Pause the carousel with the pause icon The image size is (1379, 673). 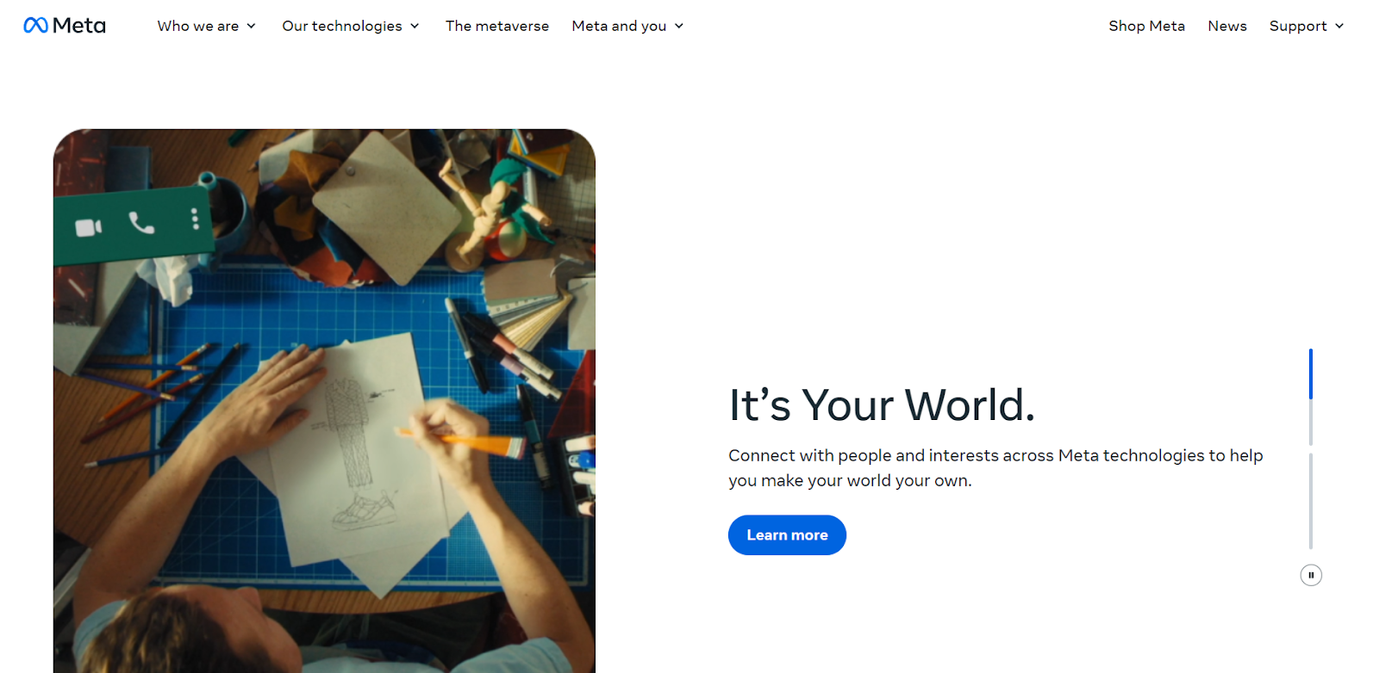point(1311,575)
